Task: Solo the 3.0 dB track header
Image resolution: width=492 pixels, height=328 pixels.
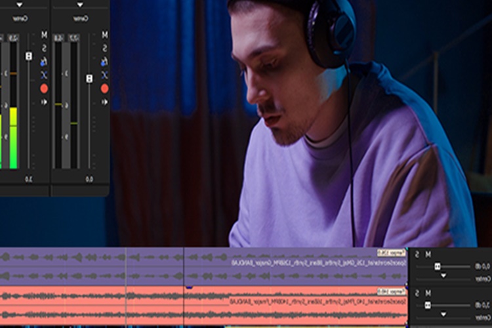Action: [417, 293]
